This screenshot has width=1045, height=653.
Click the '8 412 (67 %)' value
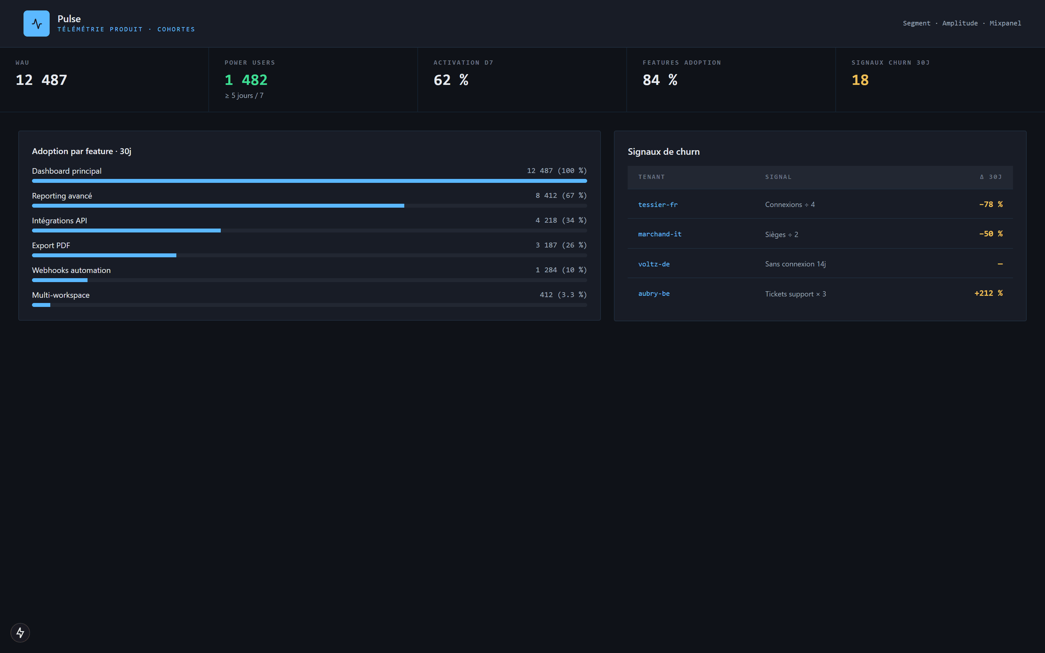click(x=561, y=195)
